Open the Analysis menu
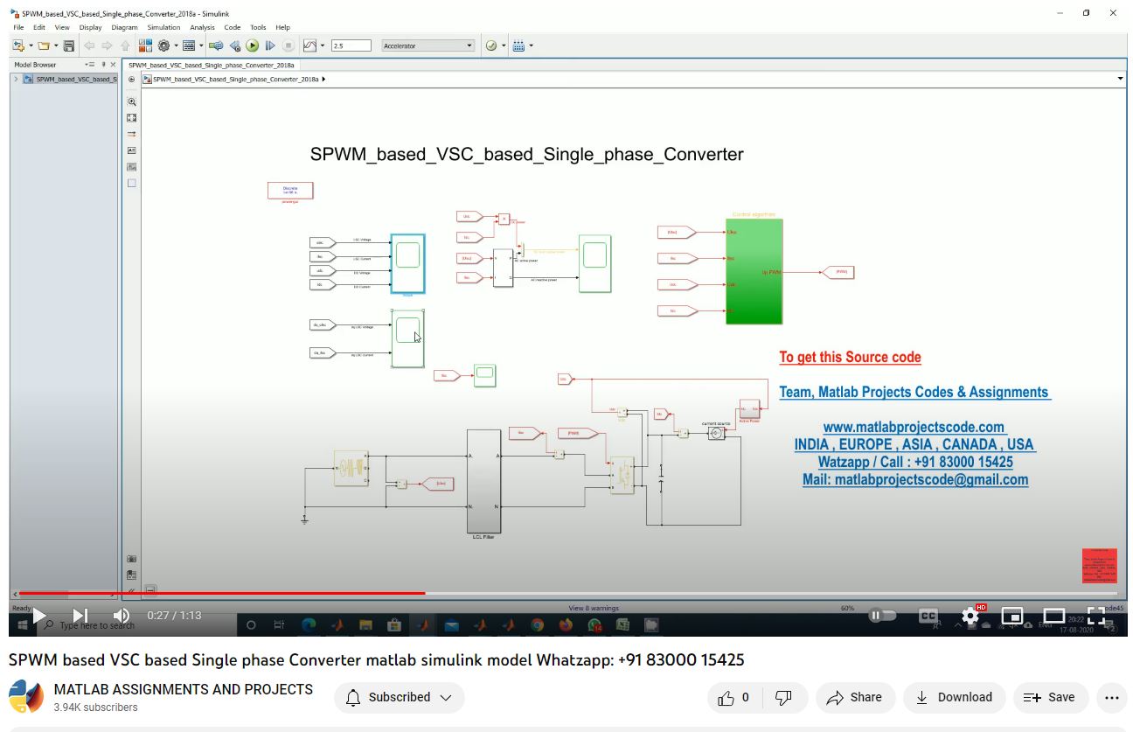The width and height of the screenshot is (1133, 732). coord(202,27)
